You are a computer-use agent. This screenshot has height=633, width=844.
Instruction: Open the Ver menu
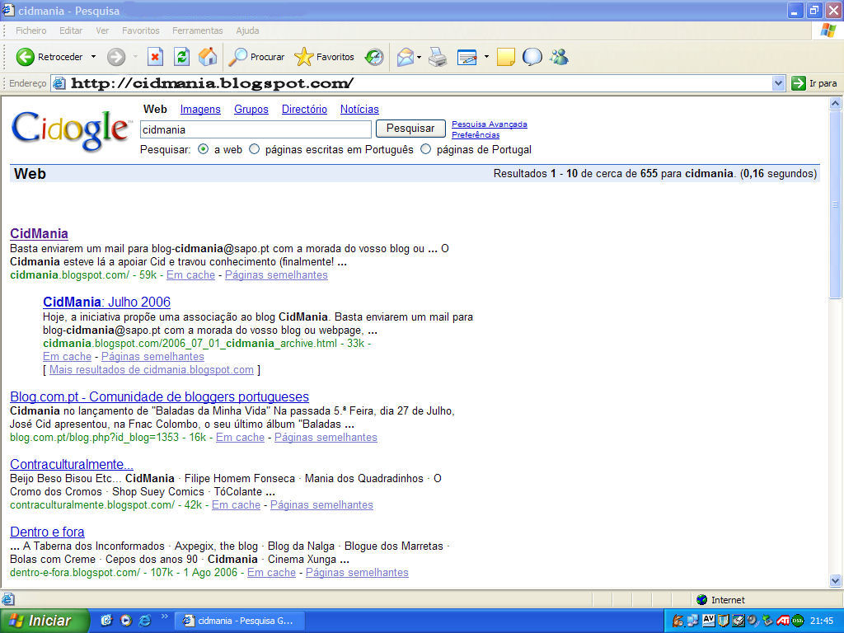click(x=102, y=30)
